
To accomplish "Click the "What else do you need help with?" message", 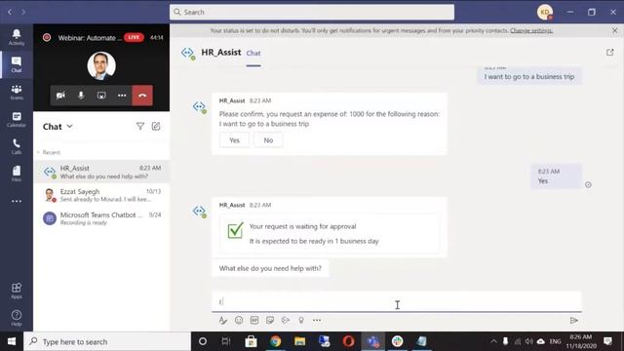I will point(270,269).
